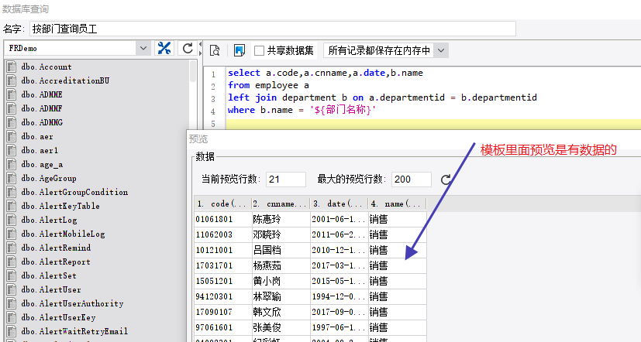Click the 最大的预览行数 input field
641x342 pixels.
pyautogui.click(x=411, y=180)
